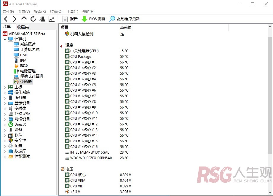Open 超频 flame icon item
Viewport: 273px width, 196px height.
point(16,66)
